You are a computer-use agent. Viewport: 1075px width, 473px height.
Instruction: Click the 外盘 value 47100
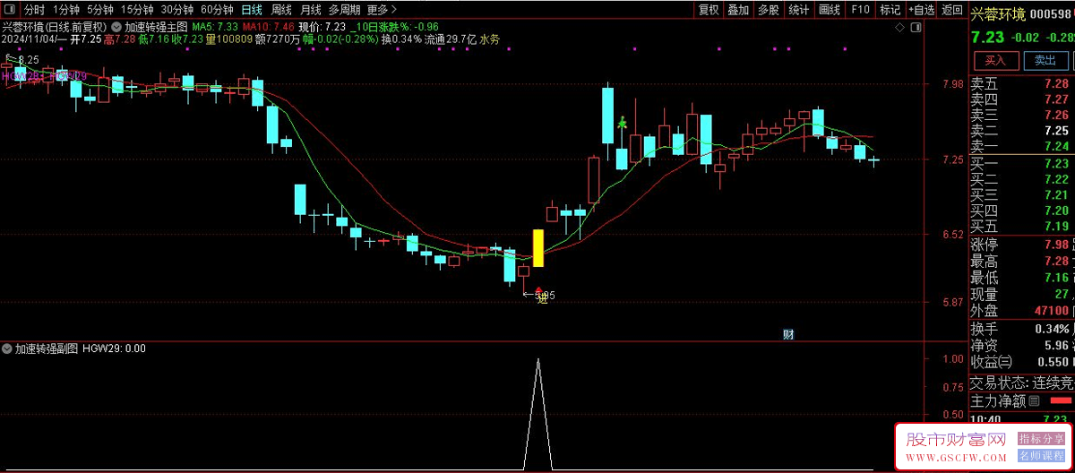point(1053,311)
